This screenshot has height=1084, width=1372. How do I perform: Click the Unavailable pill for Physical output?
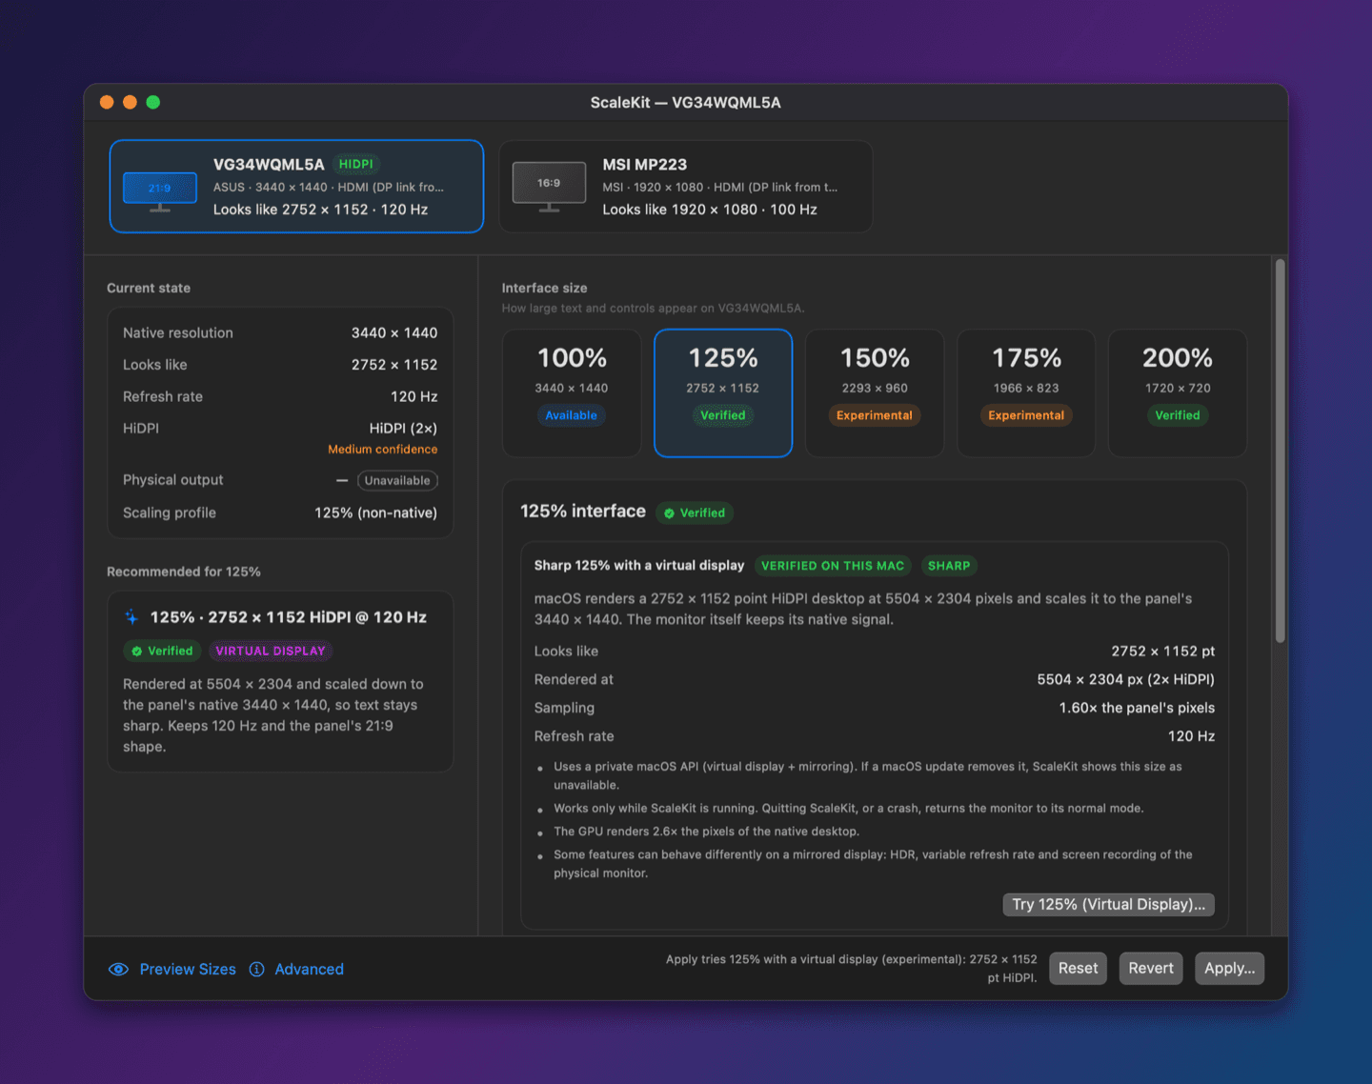click(x=397, y=481)
